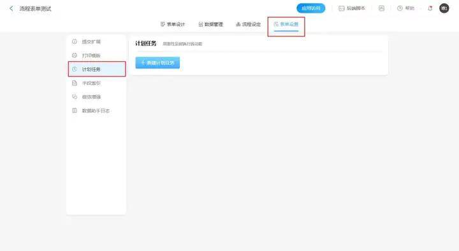The height and width of the screenshot is (251, 459).
Task: Open the 帮助 help menu
Action: tap(405, 8)
